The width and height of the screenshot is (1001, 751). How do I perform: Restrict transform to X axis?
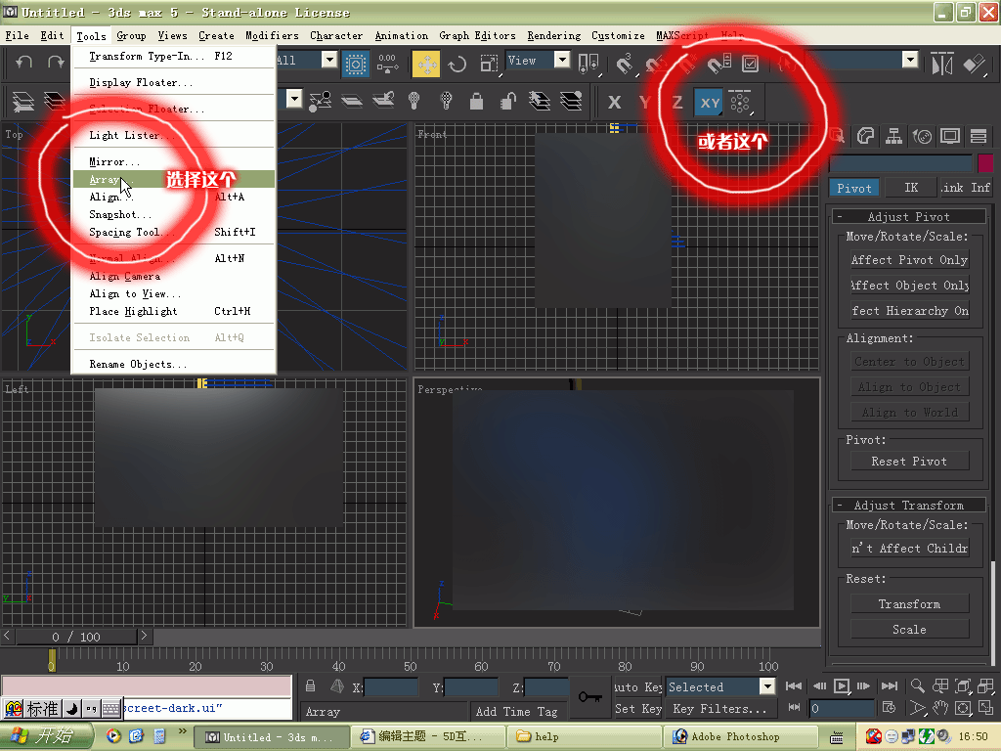coord(614,102)
